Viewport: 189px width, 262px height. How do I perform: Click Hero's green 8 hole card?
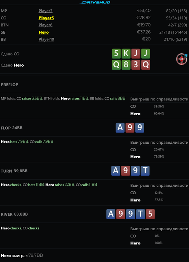[126, 65]
